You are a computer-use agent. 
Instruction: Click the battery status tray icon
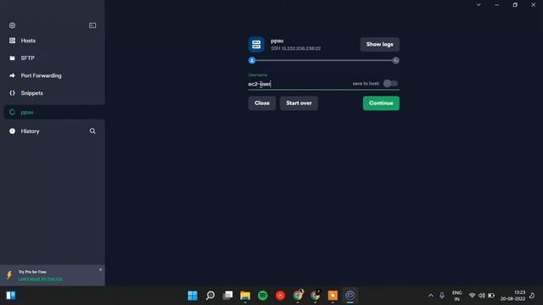491,296
